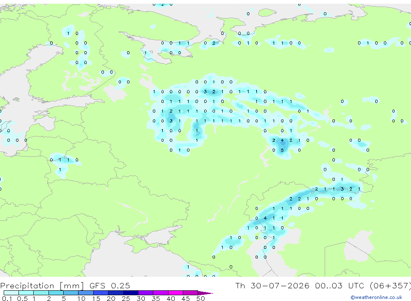
Task: Click the '30-07-2026' date text
Action: coord(280,285)
